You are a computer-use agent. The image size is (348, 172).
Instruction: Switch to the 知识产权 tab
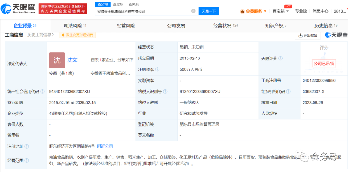(276, 26)
